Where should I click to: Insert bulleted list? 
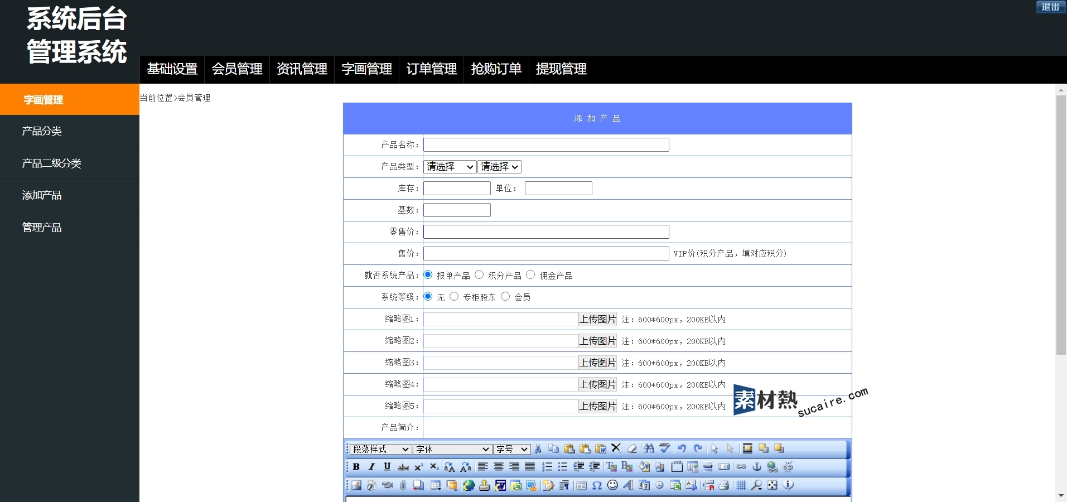(x=563, y=467)
